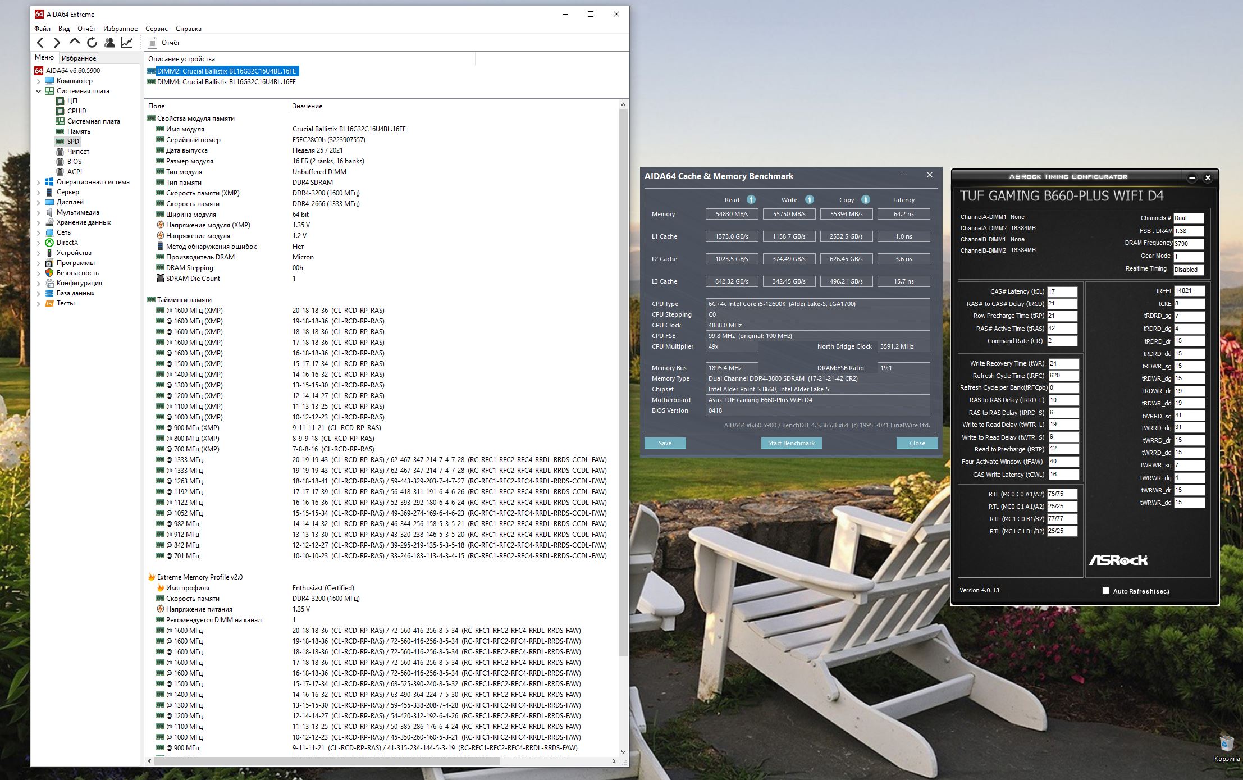This screenshot has width=1243, height=780.
Task: Open the graph chart toolbar icon
Action: pyautogui.click(x=127, y=43)
